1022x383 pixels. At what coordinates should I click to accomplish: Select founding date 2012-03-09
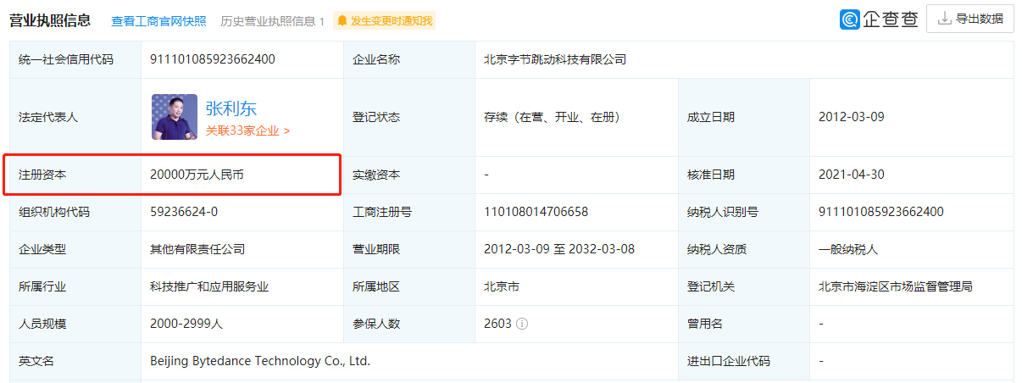pyautogui.click(x=851, y=117)
